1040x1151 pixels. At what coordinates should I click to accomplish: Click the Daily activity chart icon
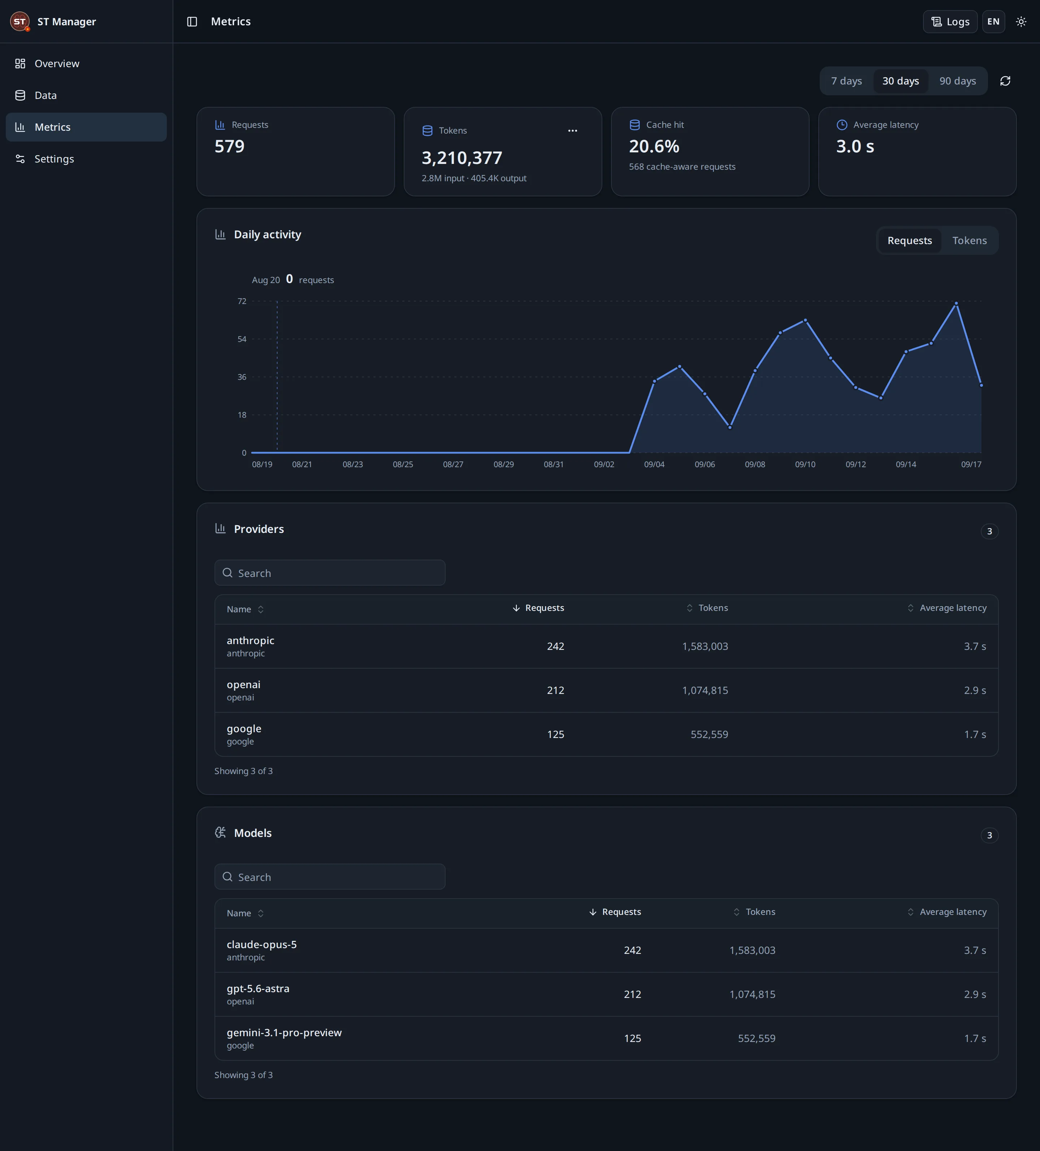coord(220,234)
